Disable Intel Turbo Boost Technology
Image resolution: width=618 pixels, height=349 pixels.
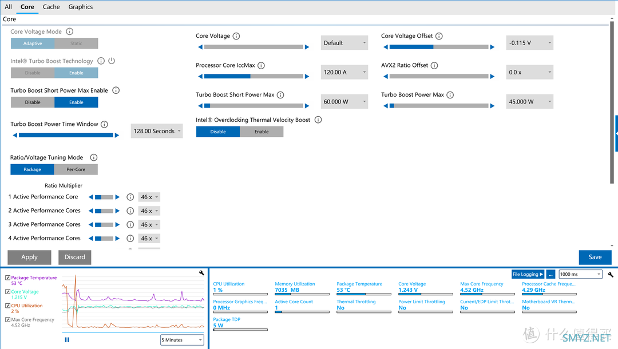(33, 73)
